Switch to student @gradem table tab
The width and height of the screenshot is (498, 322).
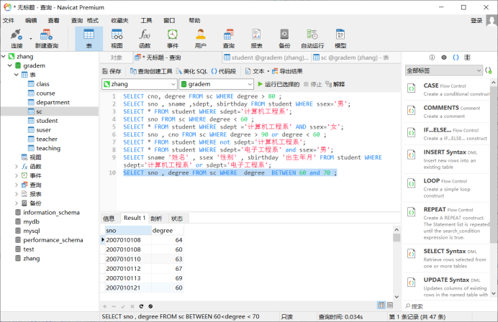[x=266, y=57]
